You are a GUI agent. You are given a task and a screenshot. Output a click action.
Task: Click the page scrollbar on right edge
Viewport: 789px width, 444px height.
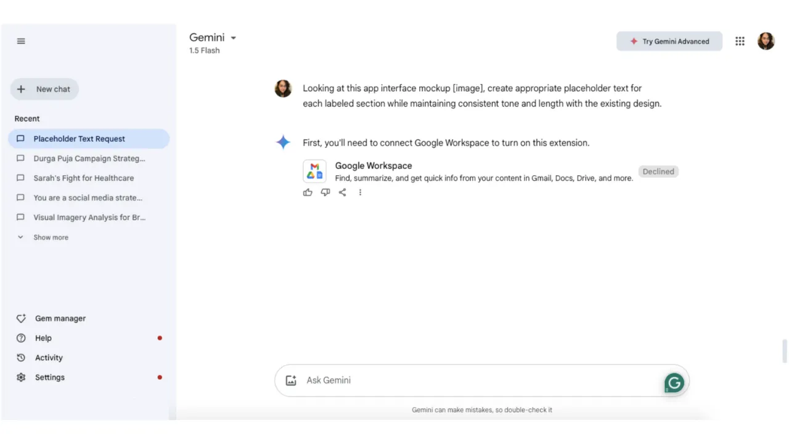tap(785, 351)
